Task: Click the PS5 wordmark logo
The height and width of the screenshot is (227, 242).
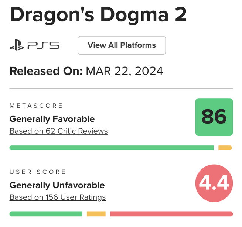Action: (43, 46)
